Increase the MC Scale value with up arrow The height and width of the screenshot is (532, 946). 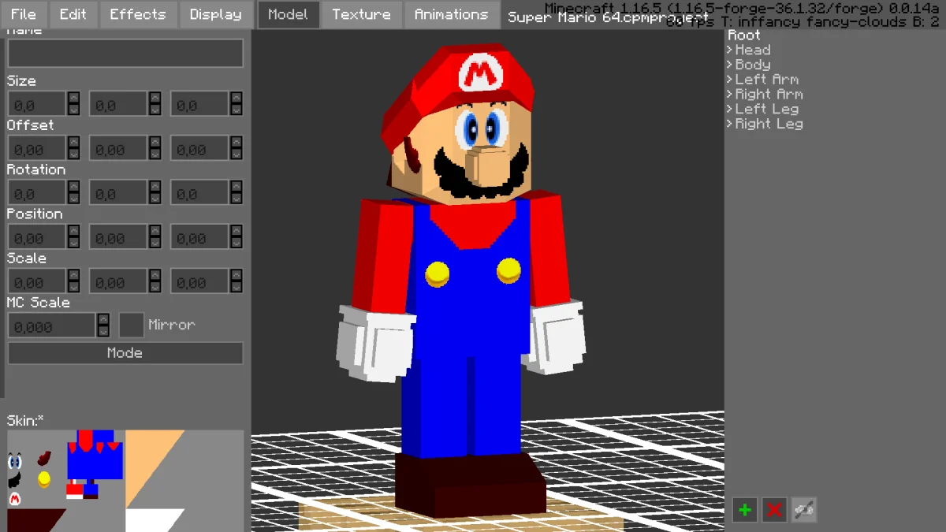point(103,319)
